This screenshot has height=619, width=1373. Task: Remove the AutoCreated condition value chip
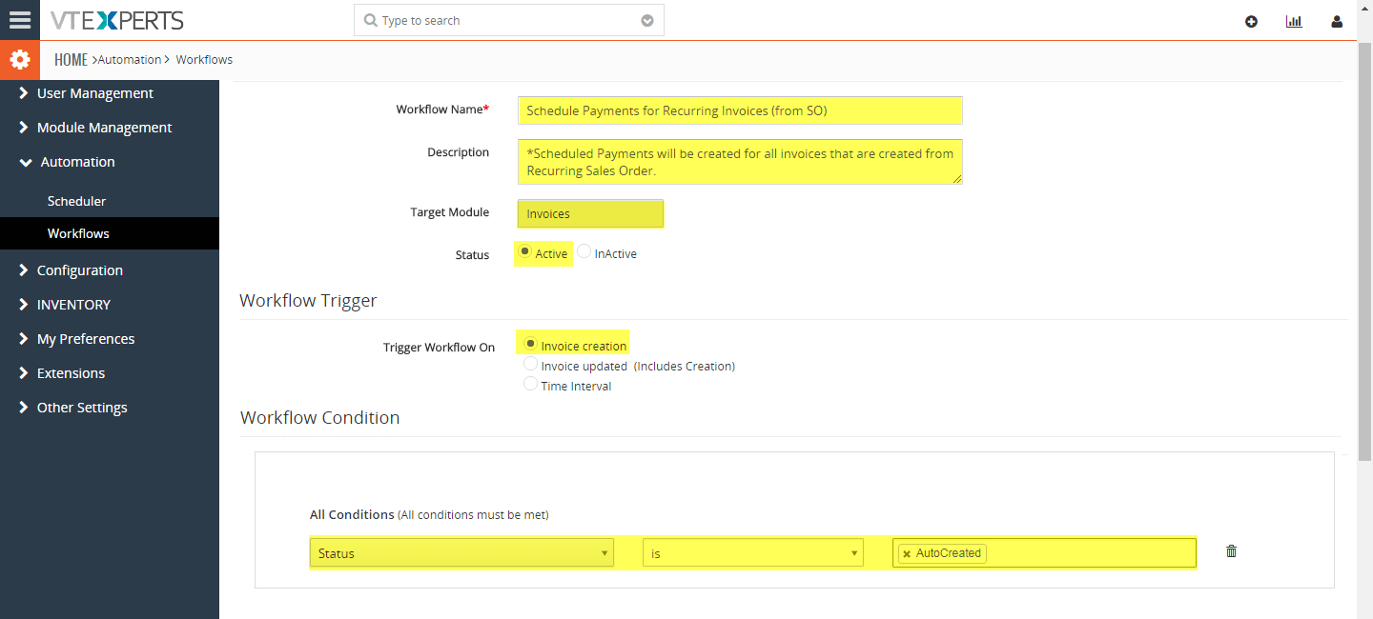[x=906, y=552]
